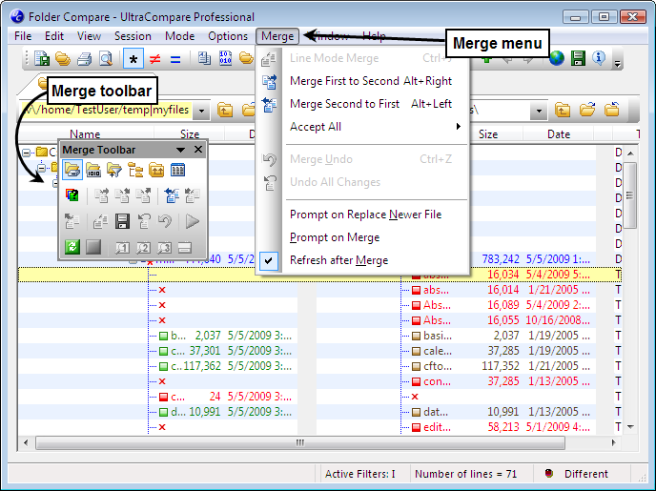Screen dimensions: 656x491
Task: Open the Merge Toolbar options dropdown arrow
Action: click(x=181, y=150)
